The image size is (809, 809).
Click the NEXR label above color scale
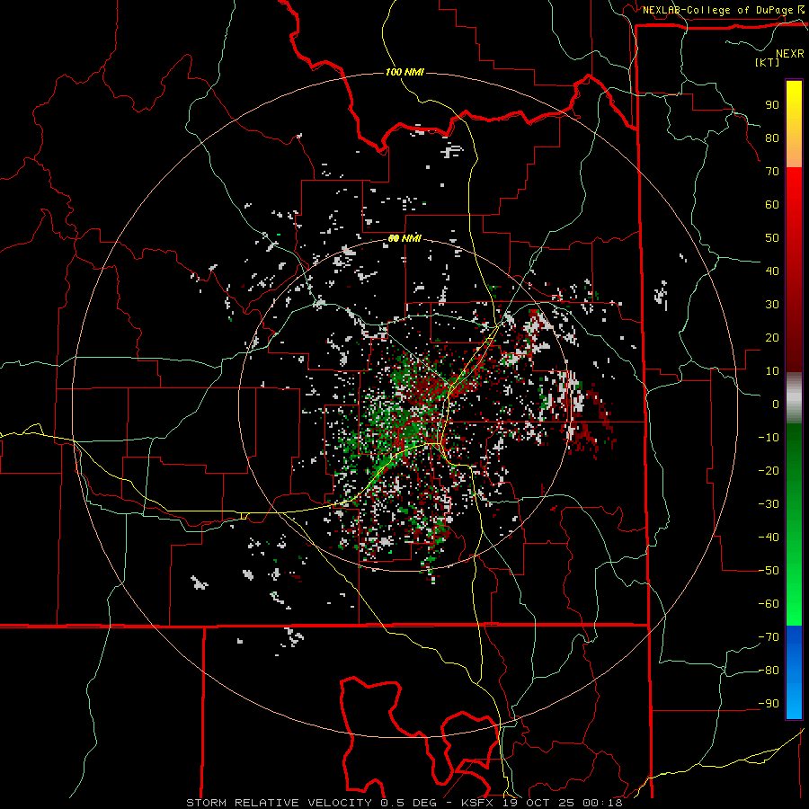[x=789, y=54]
